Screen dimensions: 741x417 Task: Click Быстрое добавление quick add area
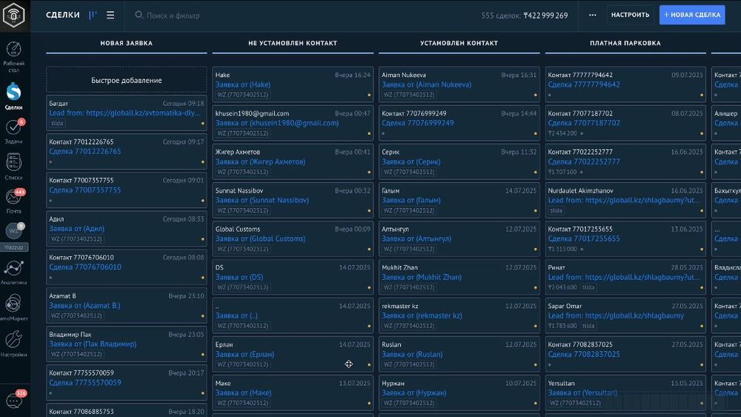pos(126,80)
